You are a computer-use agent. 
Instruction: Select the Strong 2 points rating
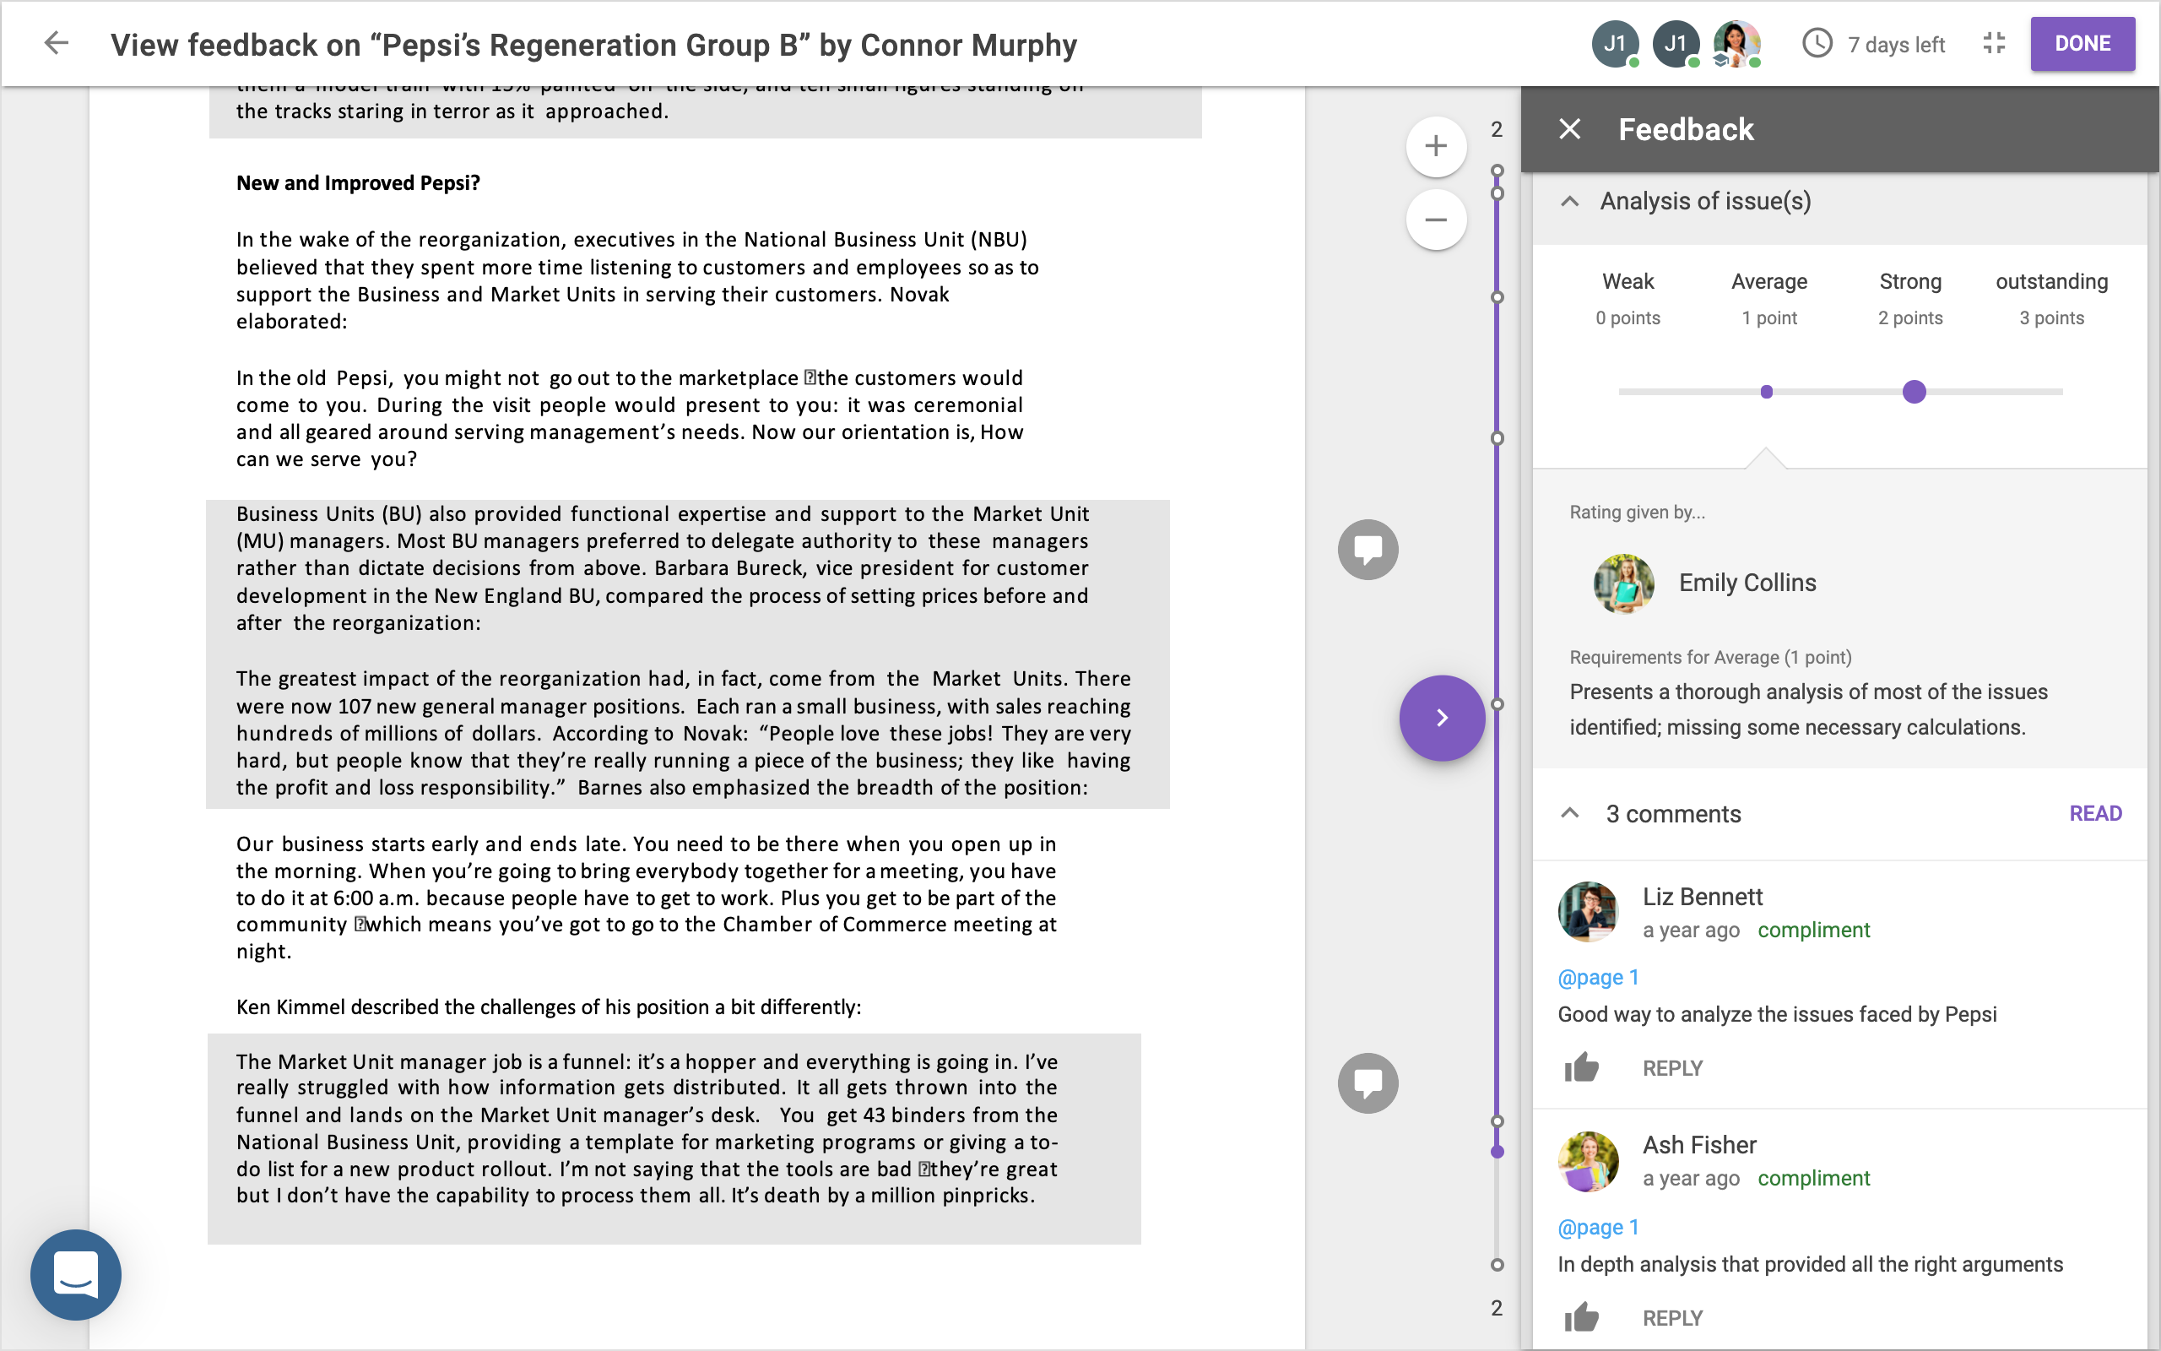1910,298
